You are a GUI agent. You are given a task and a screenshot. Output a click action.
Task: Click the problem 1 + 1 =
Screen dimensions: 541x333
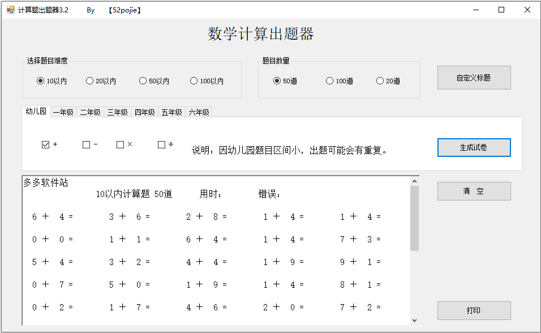click(x=130, y=240)
